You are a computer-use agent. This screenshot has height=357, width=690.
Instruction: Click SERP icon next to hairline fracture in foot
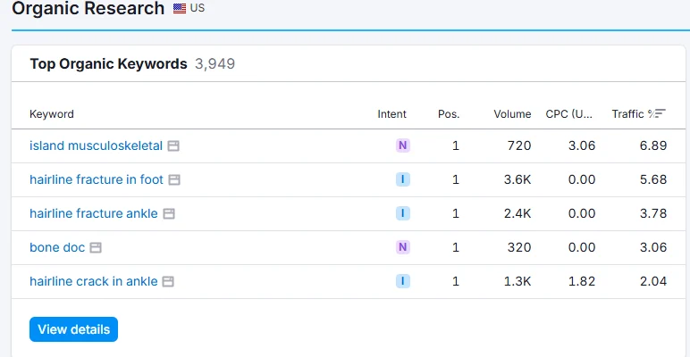pos(174,179)
